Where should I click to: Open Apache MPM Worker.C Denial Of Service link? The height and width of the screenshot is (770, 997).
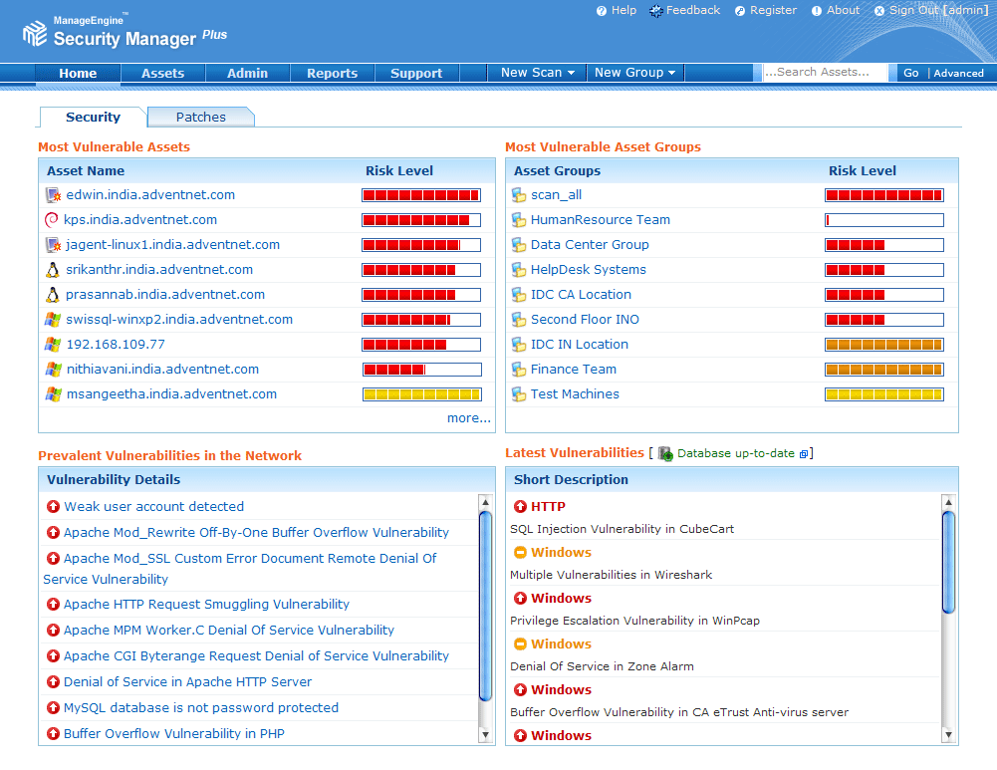coord(229,631)
